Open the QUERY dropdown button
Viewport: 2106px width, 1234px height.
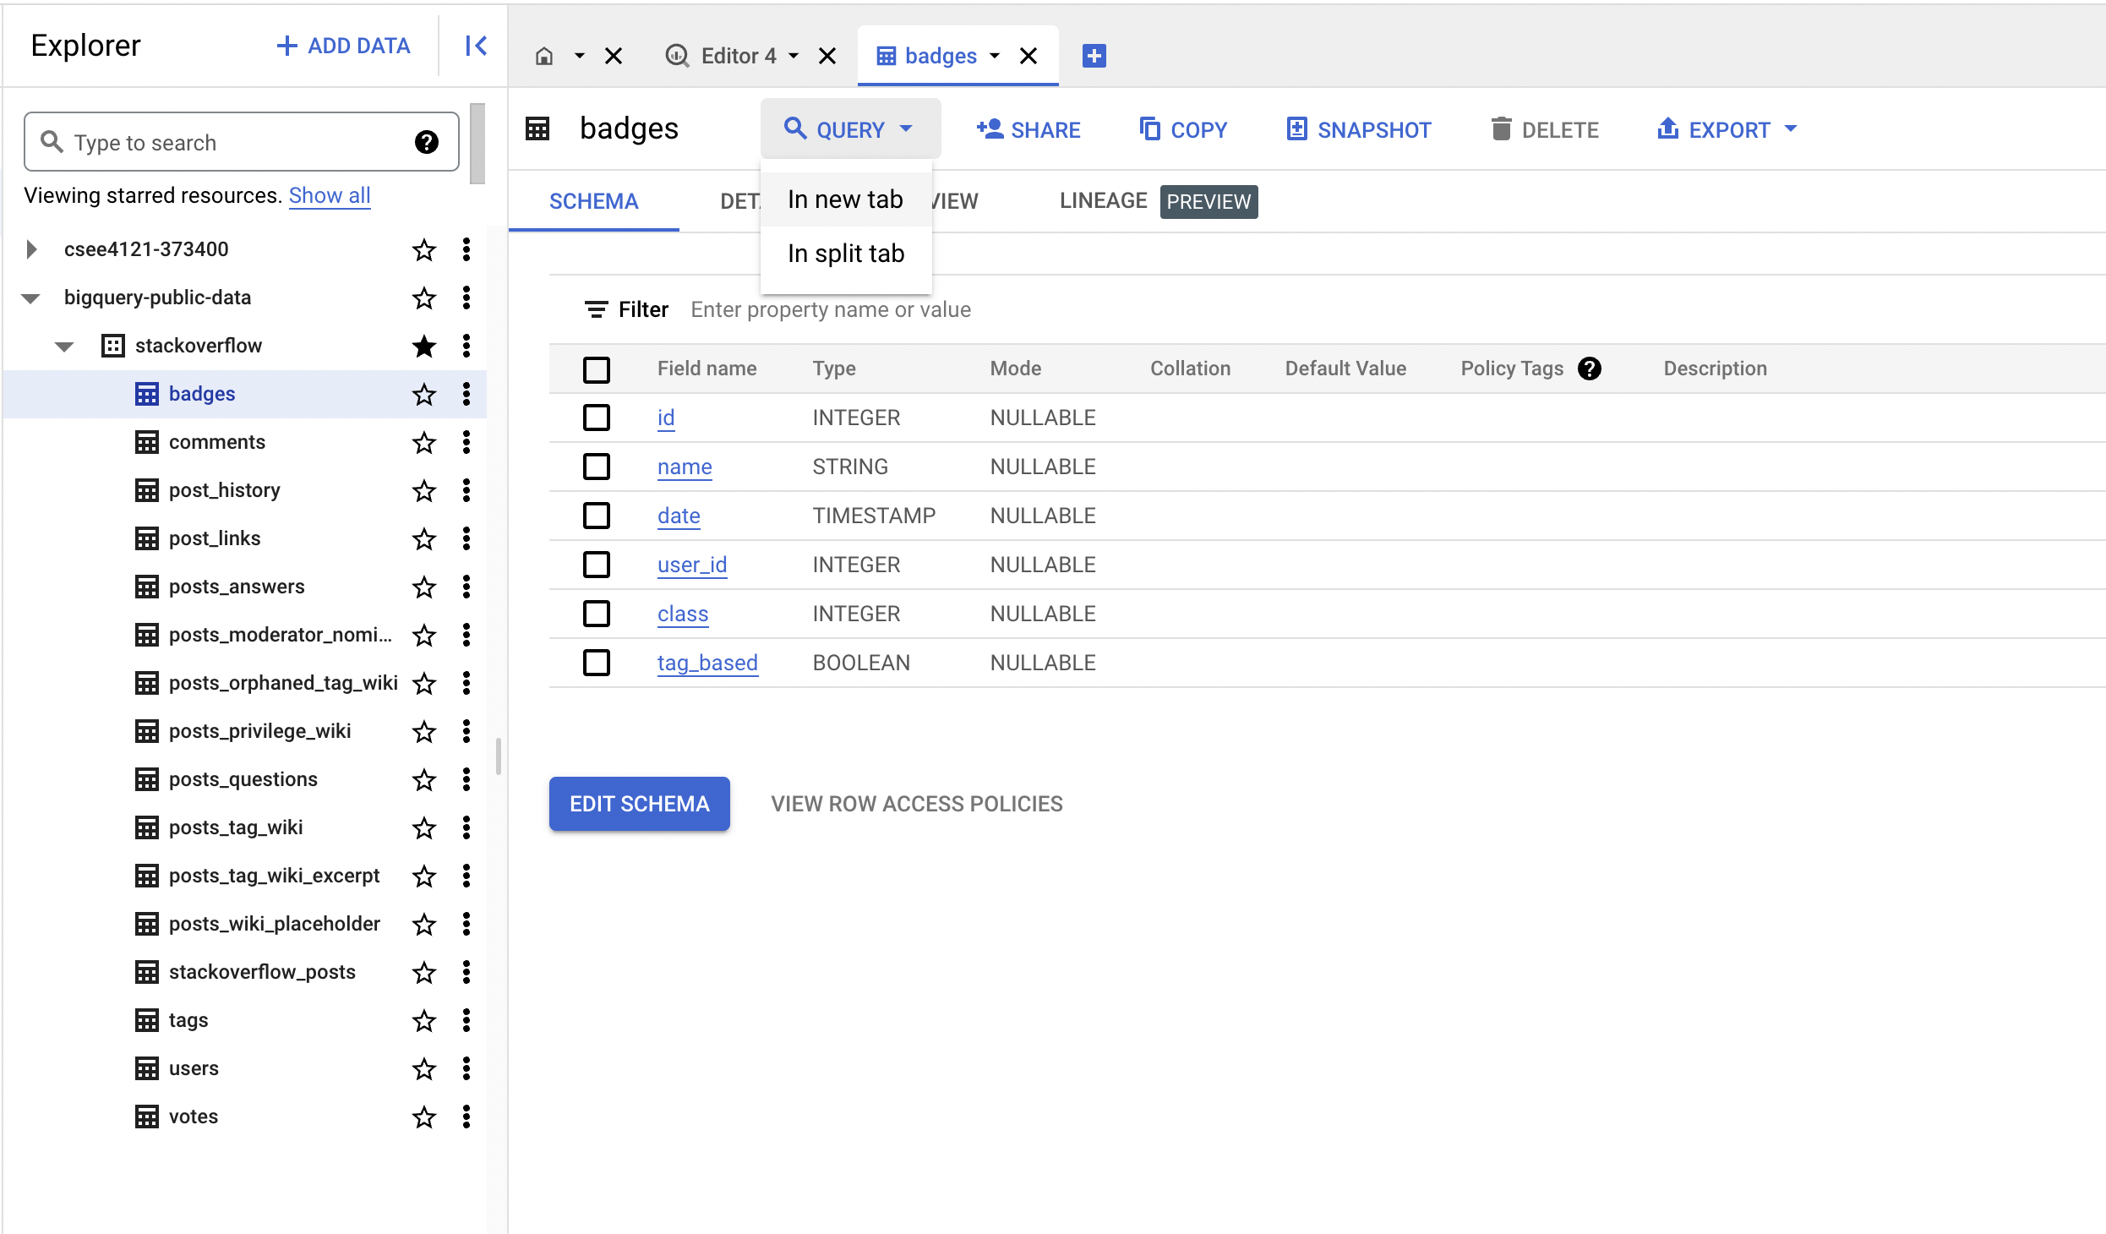[850, 129]
